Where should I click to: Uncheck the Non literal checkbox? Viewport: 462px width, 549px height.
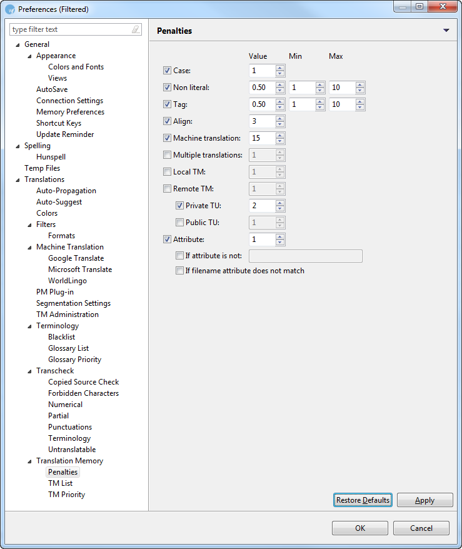(168, 87)
